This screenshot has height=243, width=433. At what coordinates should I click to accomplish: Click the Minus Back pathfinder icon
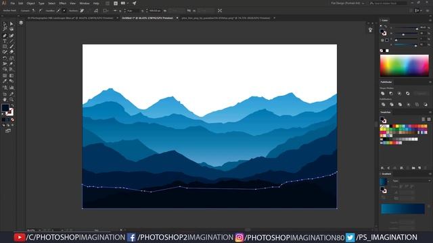(x=426, y=105)
